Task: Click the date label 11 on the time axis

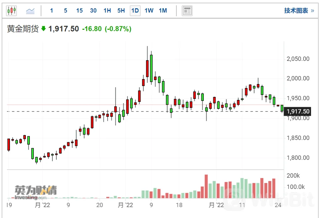Action: [x=242, y=205]
